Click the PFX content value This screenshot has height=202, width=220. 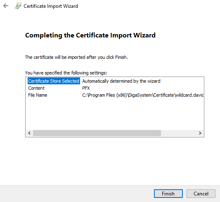click(86, 88)
